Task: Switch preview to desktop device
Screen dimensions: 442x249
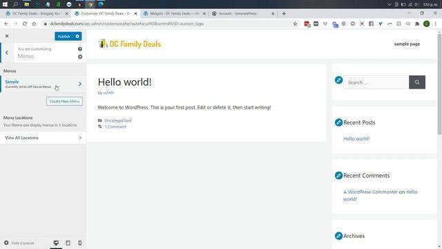Action: point(56,243)
